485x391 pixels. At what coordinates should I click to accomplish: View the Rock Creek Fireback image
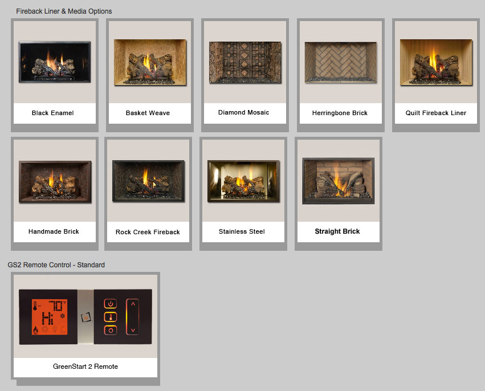tap(149, 181)
